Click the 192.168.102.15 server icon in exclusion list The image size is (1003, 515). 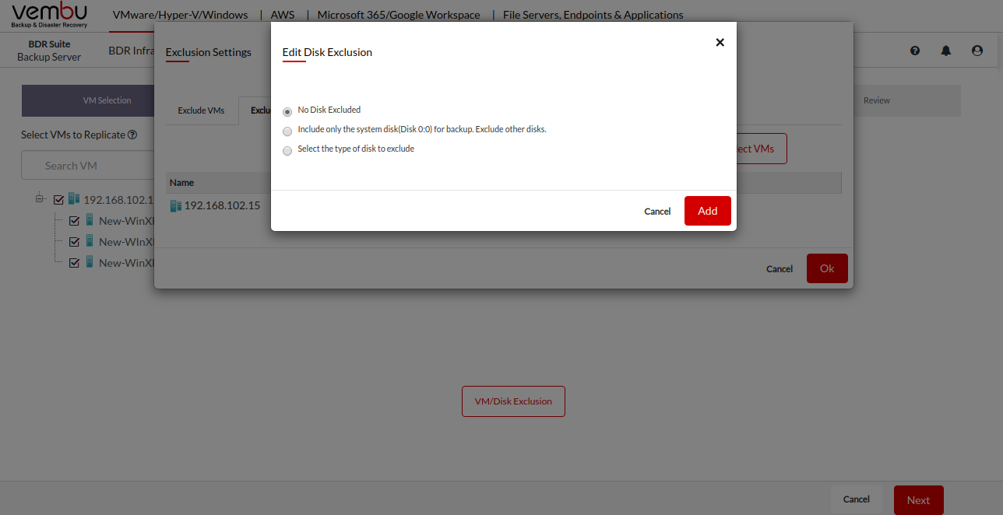pyautogui.click(x=175, y=206)
